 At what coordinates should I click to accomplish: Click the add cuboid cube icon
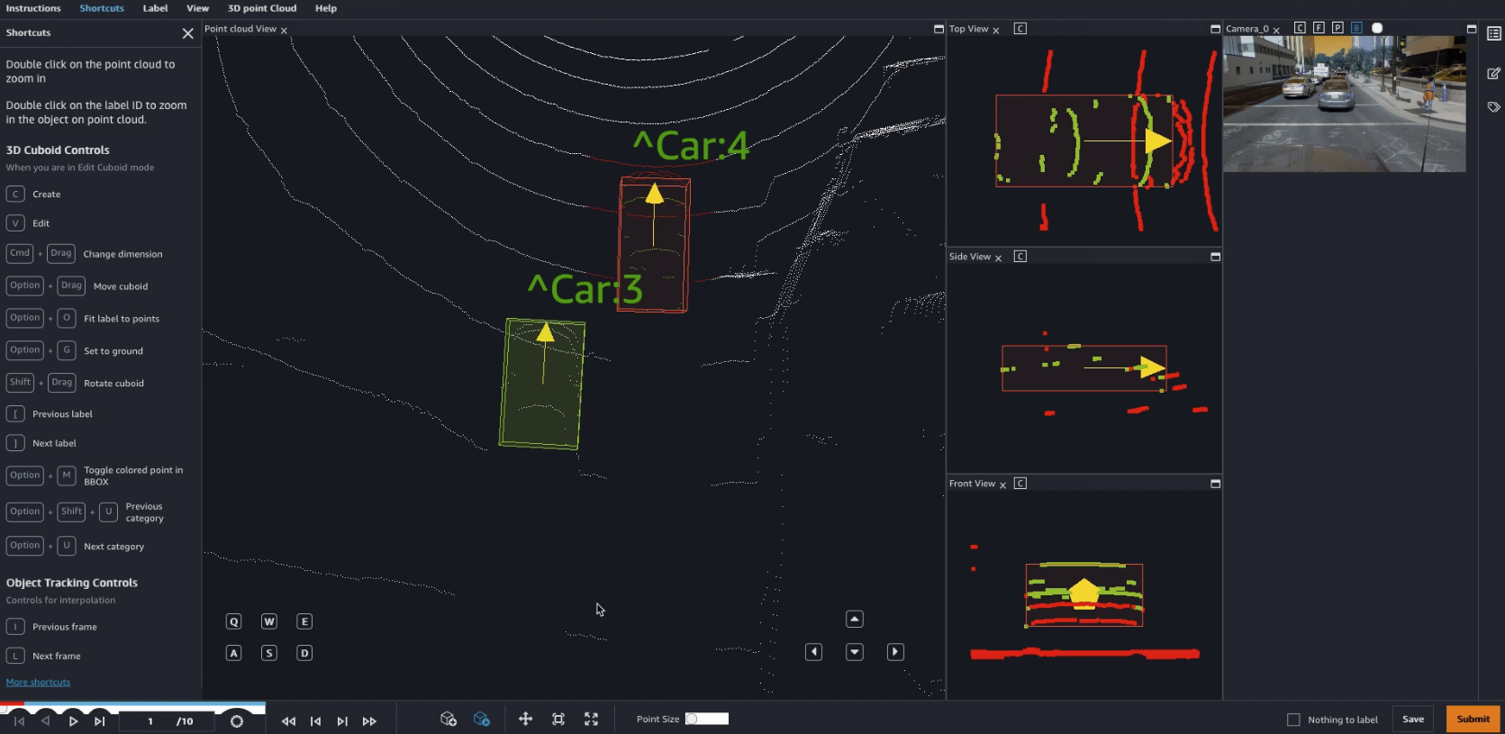click(448, 719)
